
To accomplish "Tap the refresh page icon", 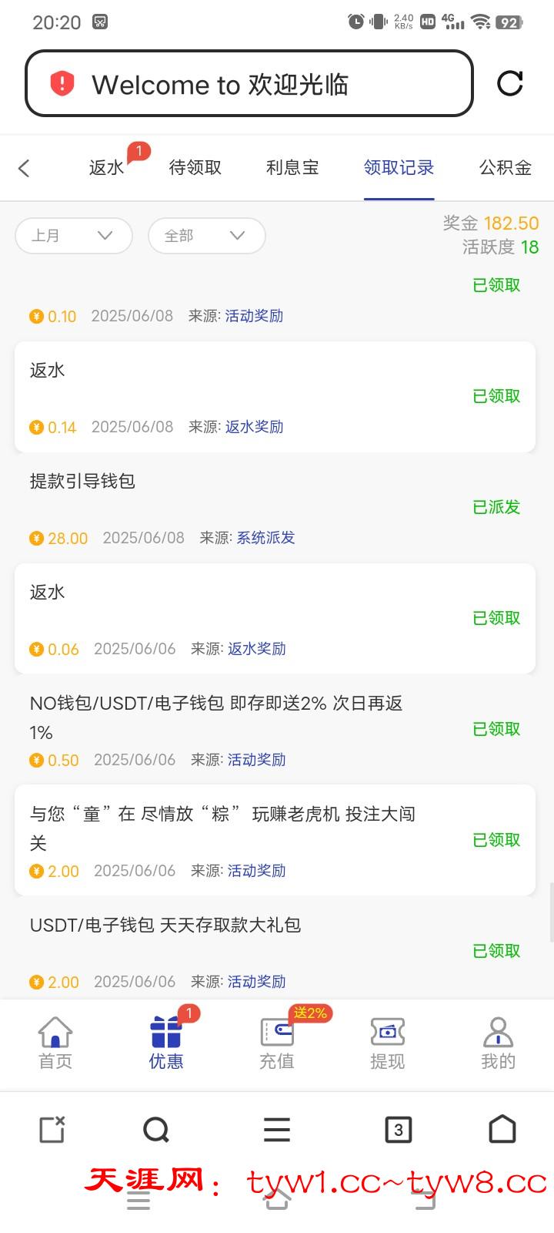I will [x=509, y=83].
